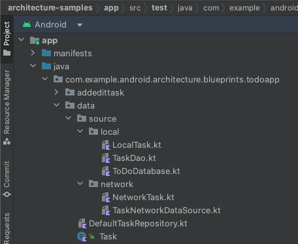Select the Task class entry
298x244 pixels.
tap(108, 237)
